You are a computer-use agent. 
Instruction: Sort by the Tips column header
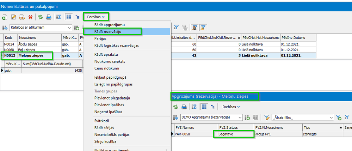(x=322, y=128)
